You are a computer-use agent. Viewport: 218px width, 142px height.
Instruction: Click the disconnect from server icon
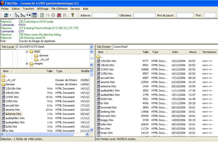click(59, 15)
